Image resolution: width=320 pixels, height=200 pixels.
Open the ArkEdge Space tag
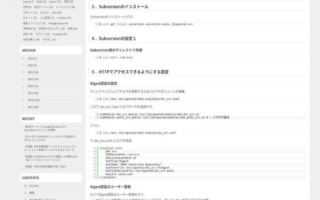(x=58, y=23)
